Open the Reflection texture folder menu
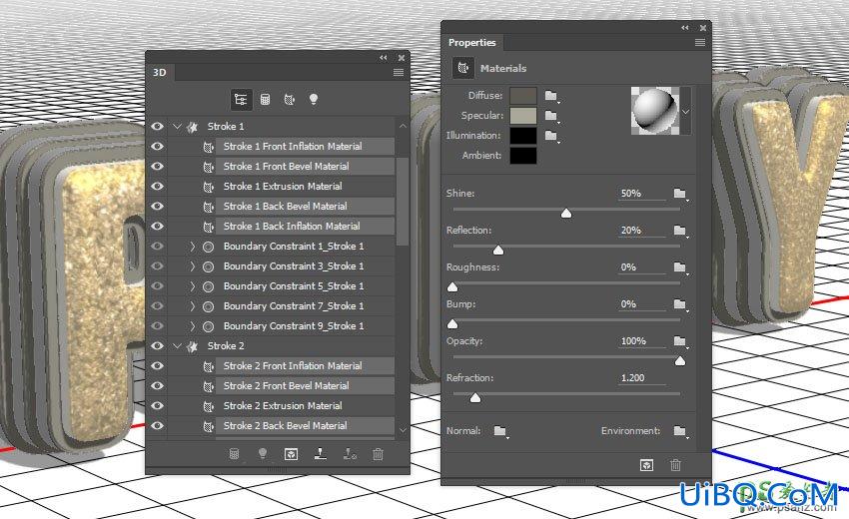Screen dimensions: 849x519 [x=680, y=231]
